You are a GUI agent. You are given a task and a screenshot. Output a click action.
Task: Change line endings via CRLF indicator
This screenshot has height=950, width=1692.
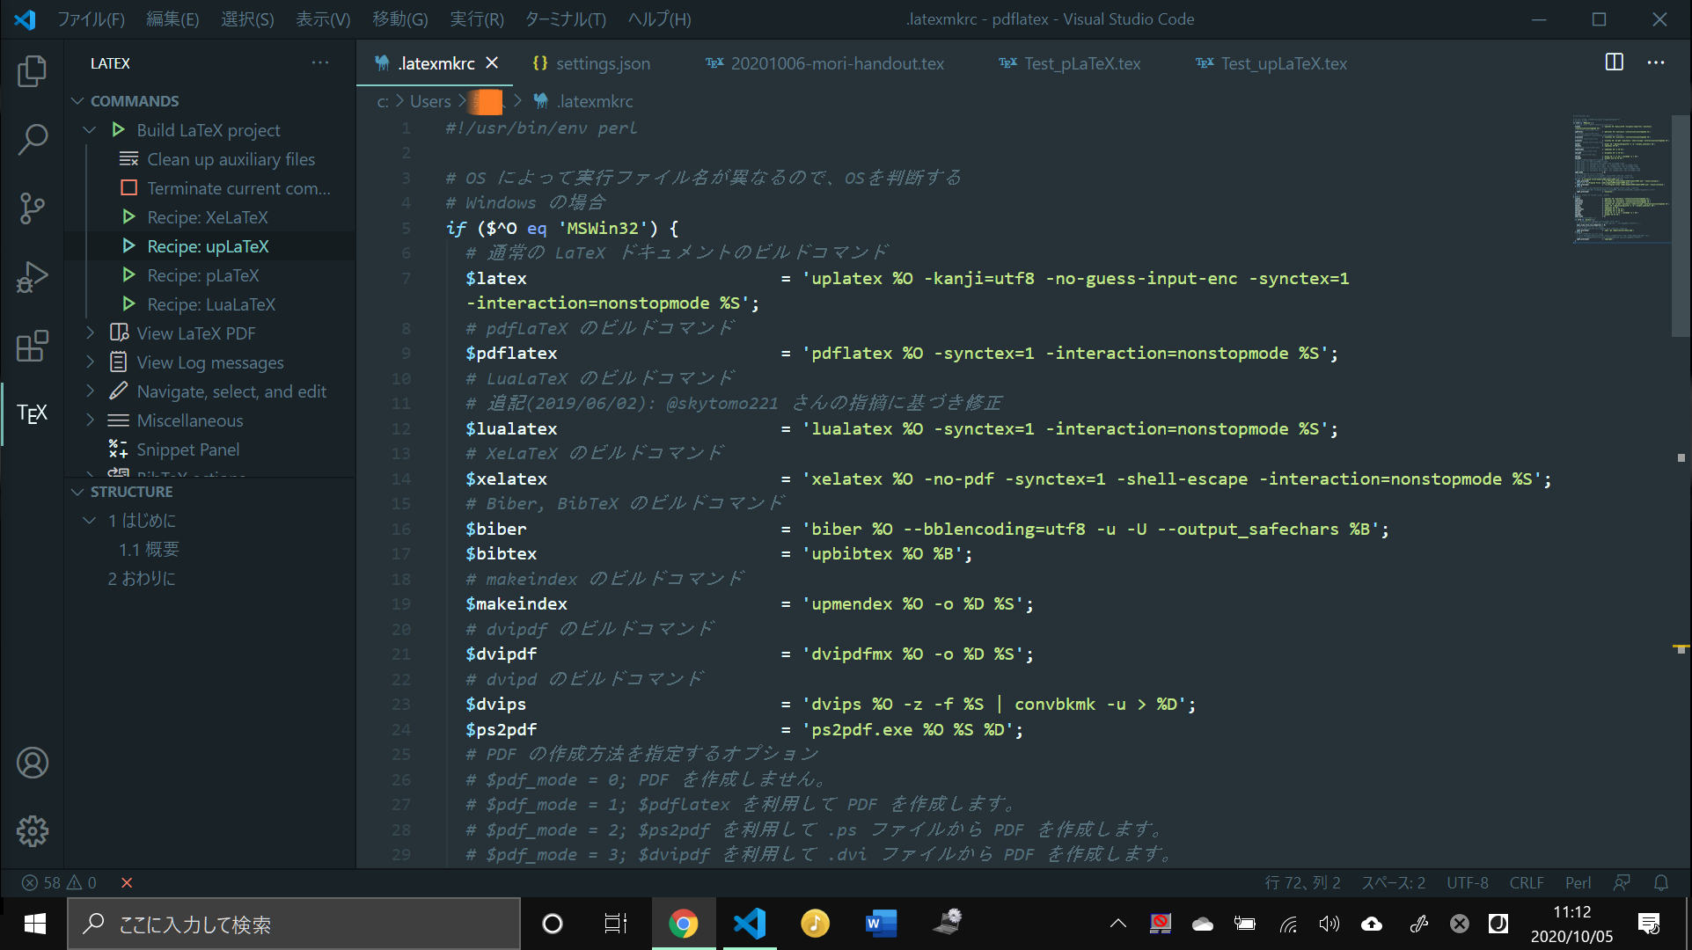coord(1527,882)
